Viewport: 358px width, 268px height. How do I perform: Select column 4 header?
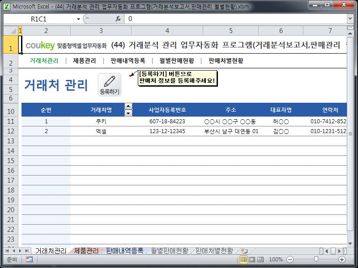click(167, 30)
